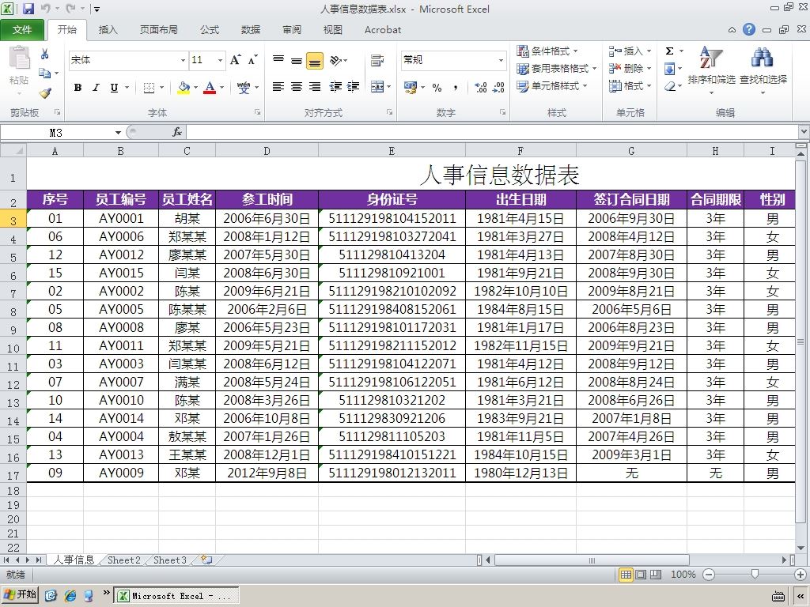Apply the percent style
The height and width of the screenshot is (607, 810).
point(437,87)
